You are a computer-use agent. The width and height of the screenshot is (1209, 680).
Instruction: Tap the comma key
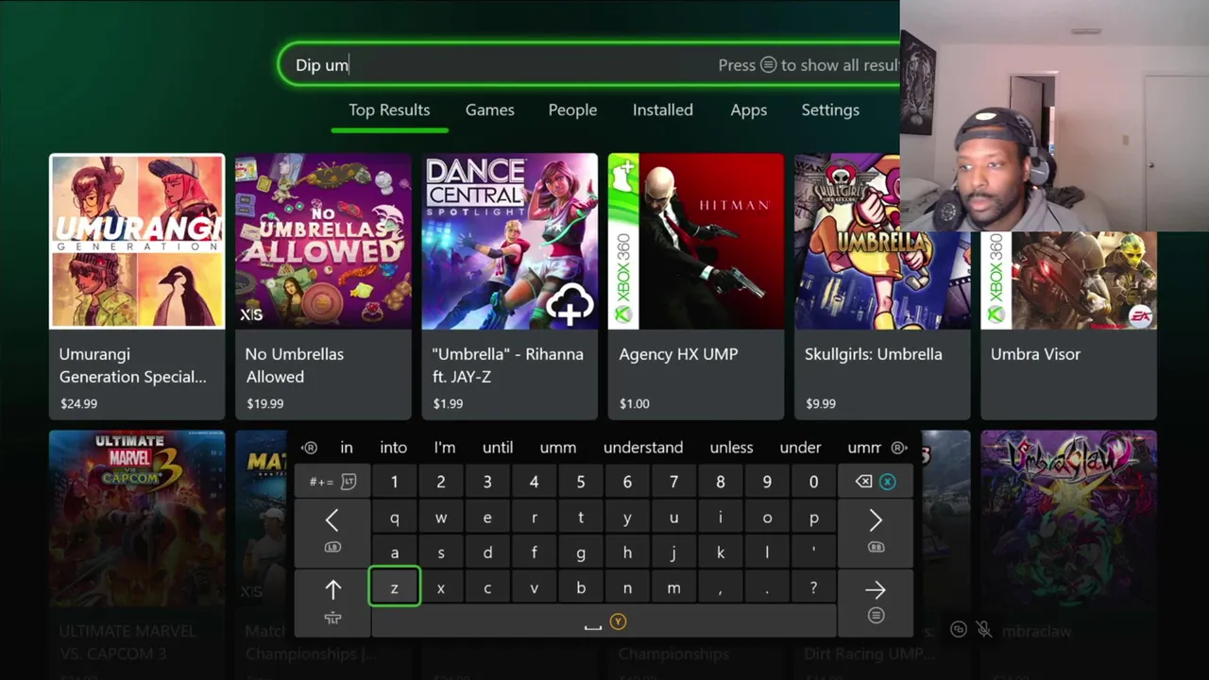tap(720, 587)
